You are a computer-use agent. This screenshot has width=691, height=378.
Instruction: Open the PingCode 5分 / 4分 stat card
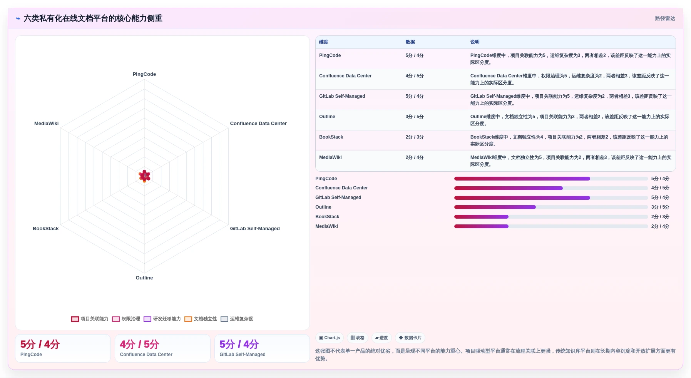click(x=63, y=348)
